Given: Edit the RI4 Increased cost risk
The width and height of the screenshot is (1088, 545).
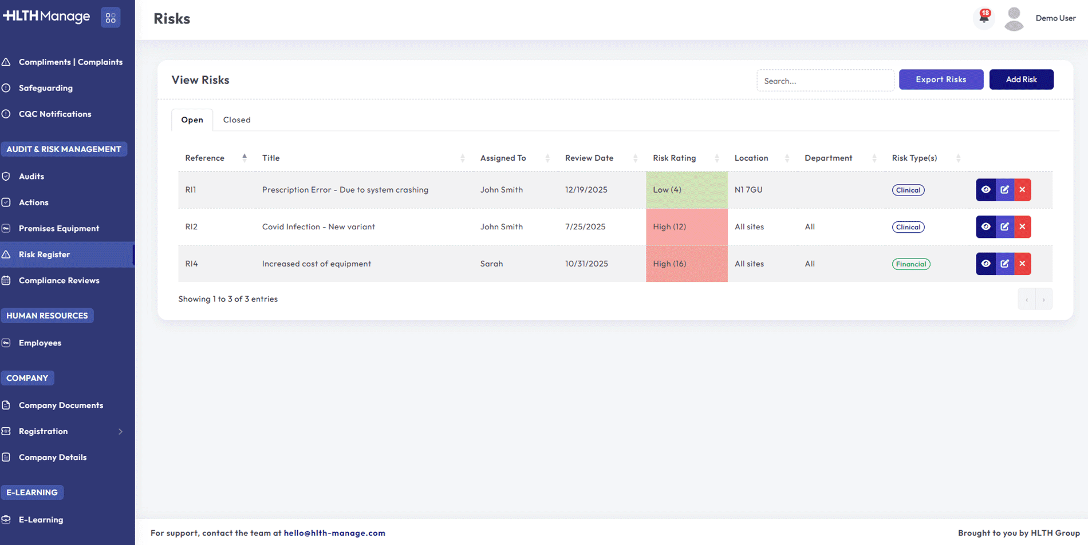Looking at the screenshot, I should (x=1004, y=264).
